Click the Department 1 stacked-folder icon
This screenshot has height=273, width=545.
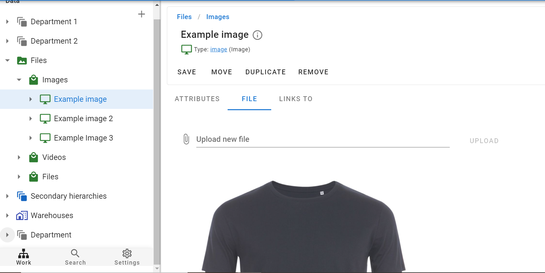pyautogui.click(x=22, y=22)
